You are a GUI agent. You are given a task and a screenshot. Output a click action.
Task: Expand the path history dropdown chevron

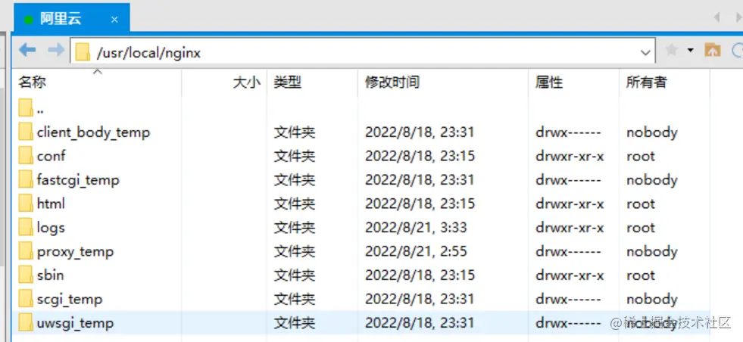(x=645, y=52)
